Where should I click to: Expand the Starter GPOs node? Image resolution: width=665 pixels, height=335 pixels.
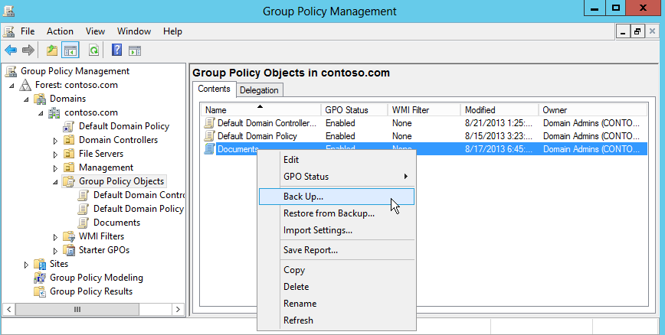[55, 250]
